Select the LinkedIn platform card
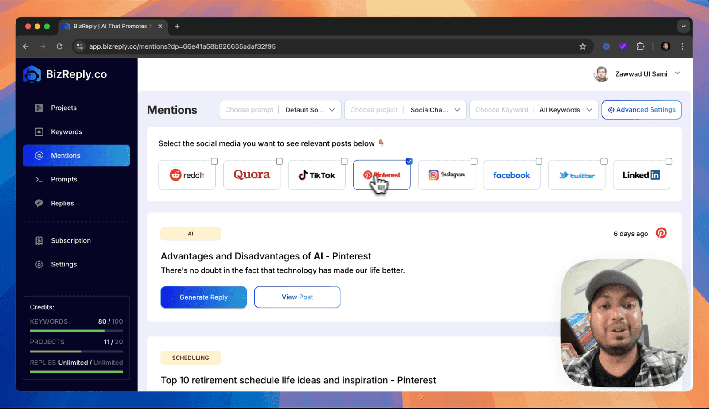 [641, 175]
